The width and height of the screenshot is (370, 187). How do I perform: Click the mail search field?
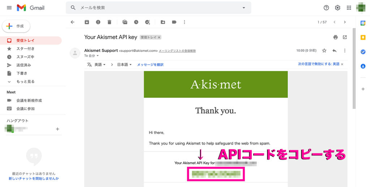pyautogui.click(x=158, y=8)
